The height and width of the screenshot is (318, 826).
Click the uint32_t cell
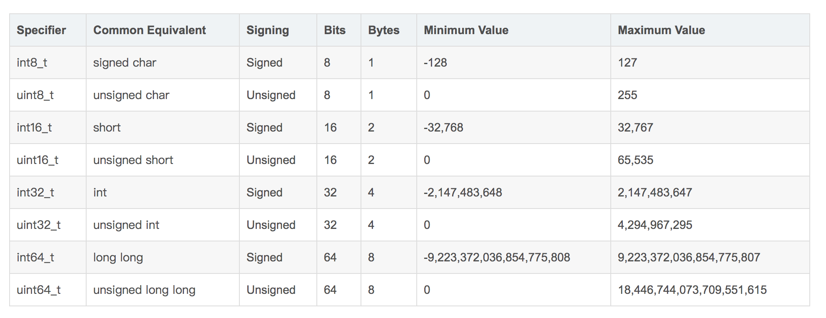point(39,225)
